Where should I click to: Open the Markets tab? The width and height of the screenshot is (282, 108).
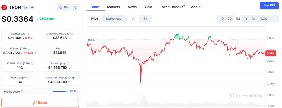[x=114, y=7]
